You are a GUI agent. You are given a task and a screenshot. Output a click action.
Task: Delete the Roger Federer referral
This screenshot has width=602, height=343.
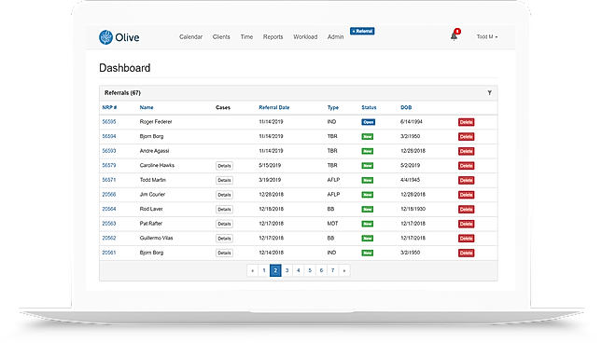(x=466, y=122)
